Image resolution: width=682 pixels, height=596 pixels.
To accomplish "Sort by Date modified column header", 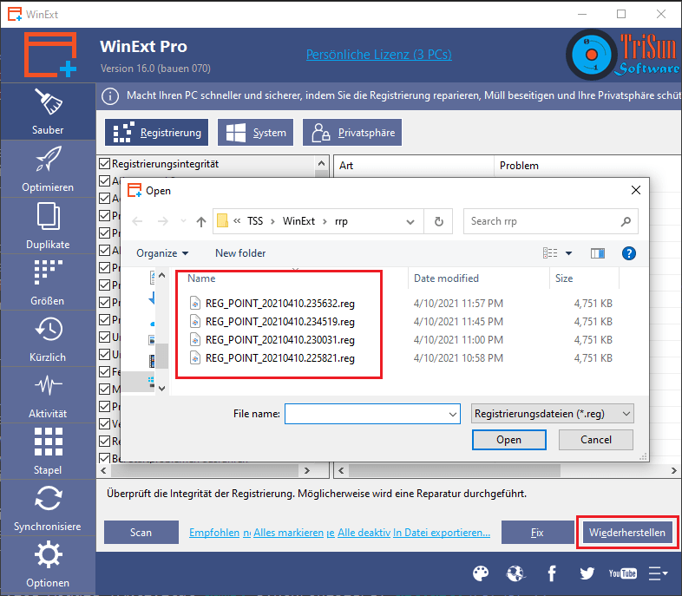I will [446, 278].
